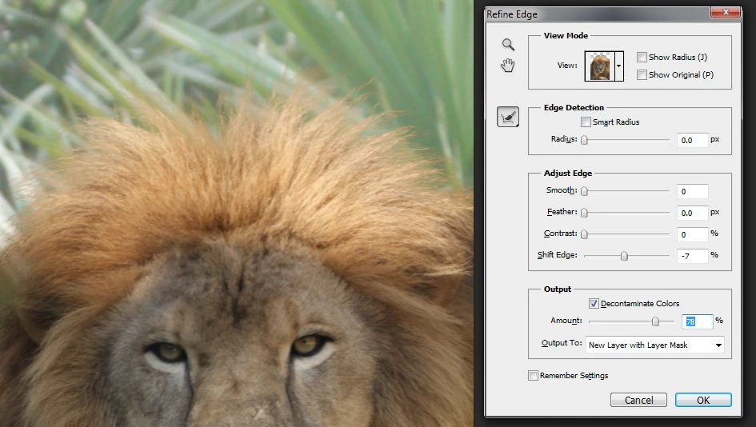The image size is (756, 427).
Task: Click the Smooth value field
Action: tap(692, 191)
